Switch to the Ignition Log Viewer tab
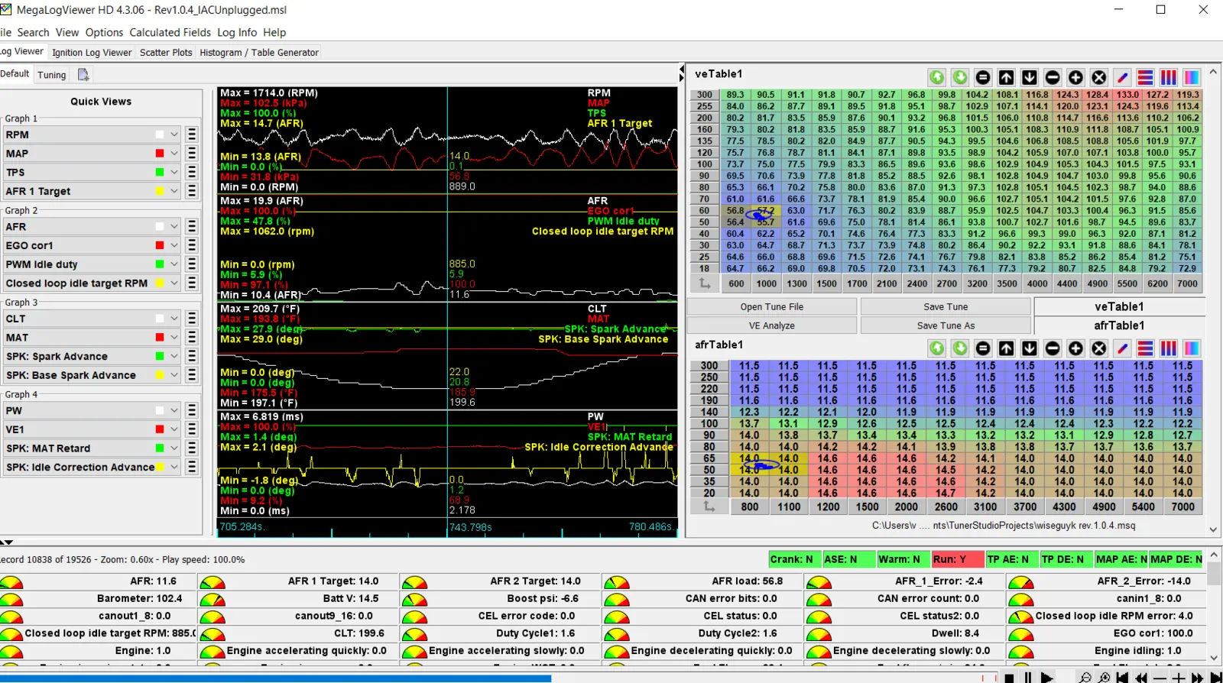1223x683 pixels. [x=92, y=52]
